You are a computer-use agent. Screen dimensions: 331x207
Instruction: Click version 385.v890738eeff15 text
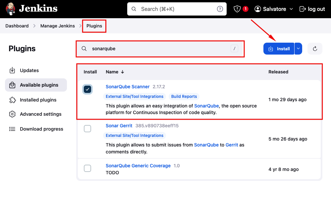tap(157, 126)
